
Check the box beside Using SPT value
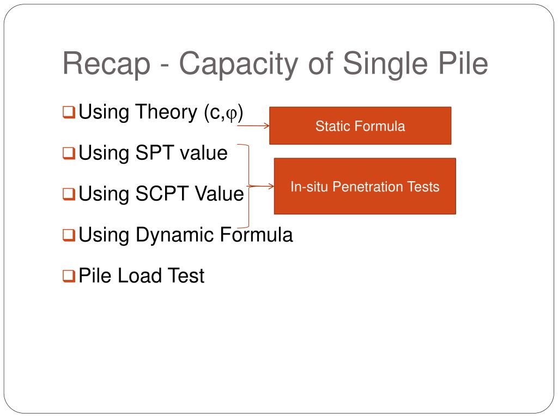point(69,153)
